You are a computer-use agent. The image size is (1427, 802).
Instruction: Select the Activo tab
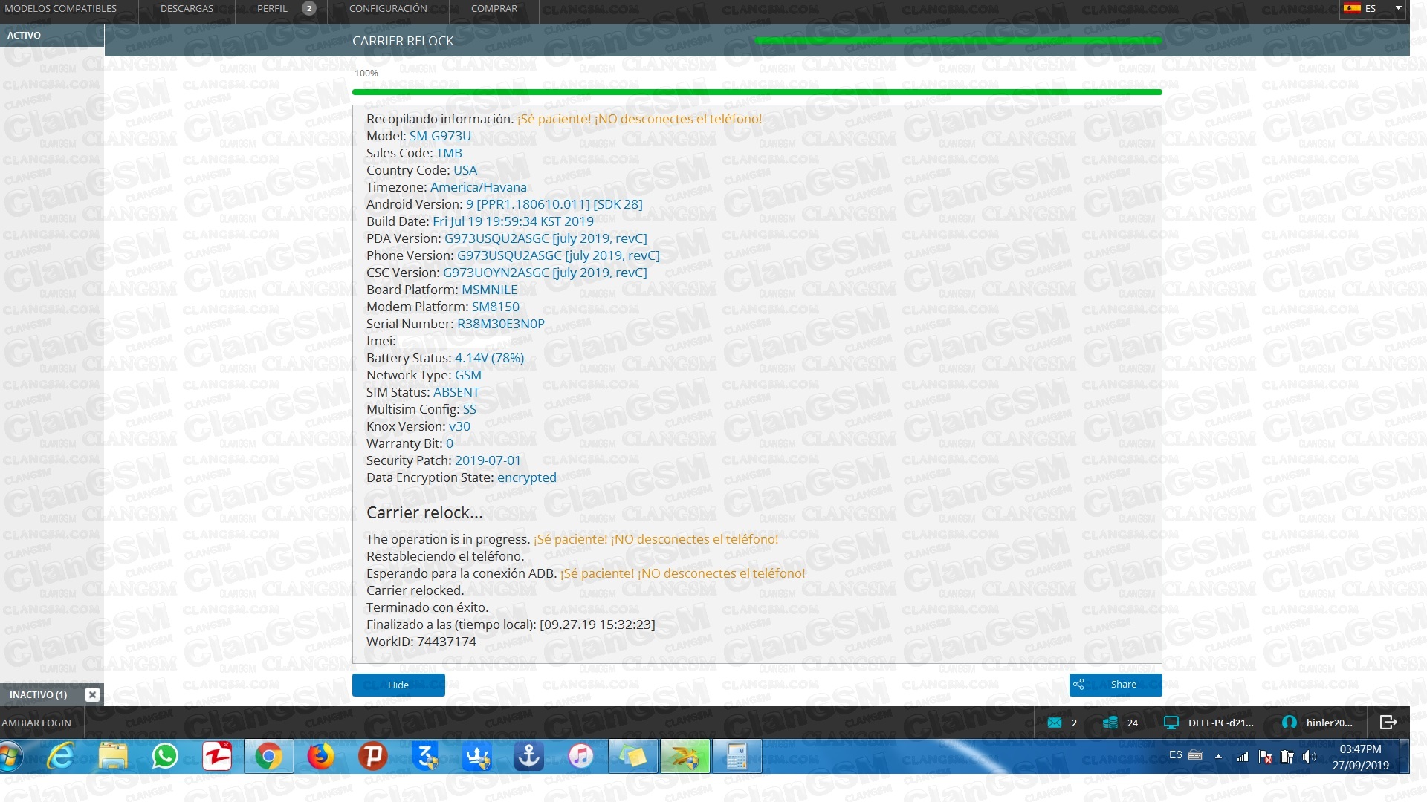click(x=52, y=35)
